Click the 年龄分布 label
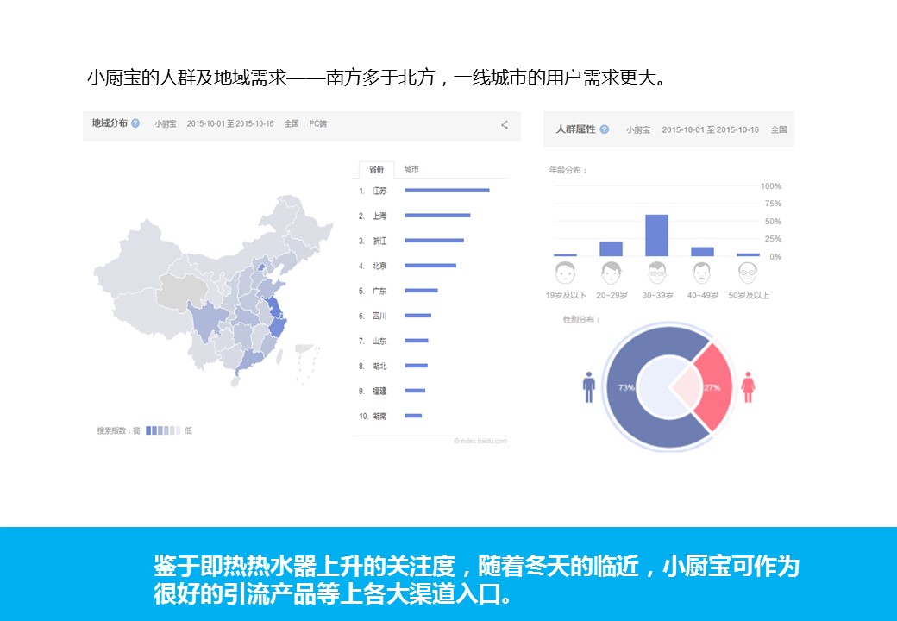This screenshot has width=897, height=621. point(568,170)
